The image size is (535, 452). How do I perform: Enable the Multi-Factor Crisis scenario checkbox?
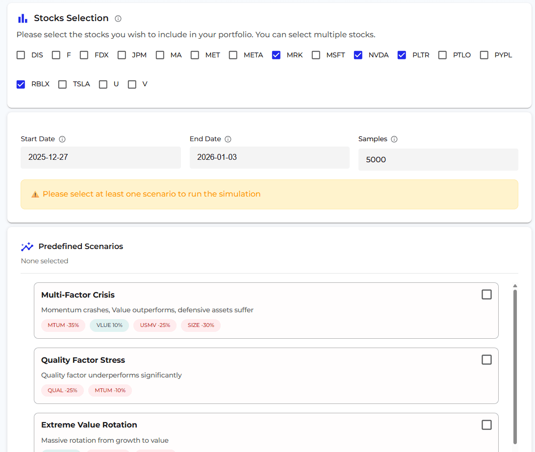pos(486,295)
